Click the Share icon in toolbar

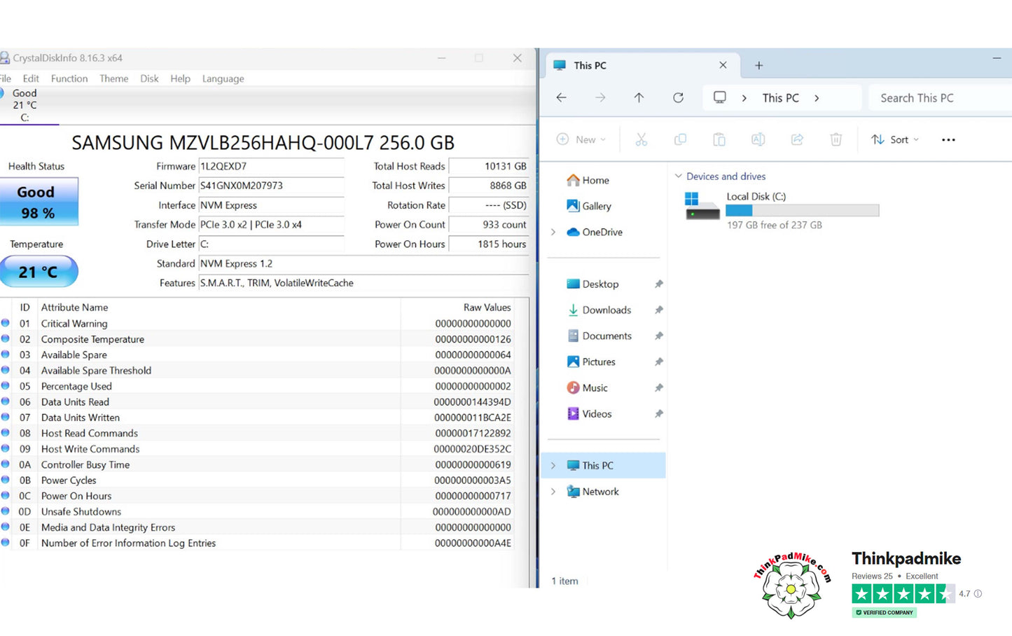[797, 139]
